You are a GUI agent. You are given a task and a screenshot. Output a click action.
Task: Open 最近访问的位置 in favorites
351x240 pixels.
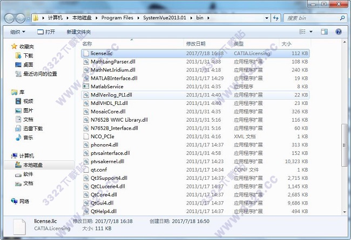pos(40,74)
